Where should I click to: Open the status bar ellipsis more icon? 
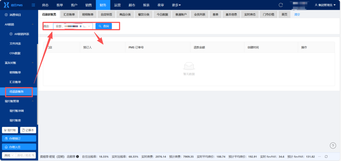pyautogui.click(x=319, y=157)
